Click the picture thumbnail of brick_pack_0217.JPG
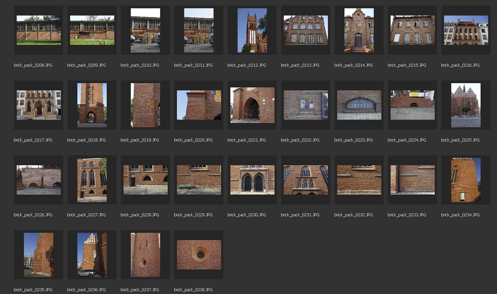 39,105
